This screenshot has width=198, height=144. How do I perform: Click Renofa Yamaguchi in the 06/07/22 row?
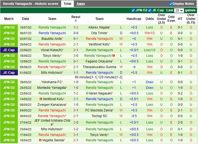pyautogui.click(x=52, y=33)
